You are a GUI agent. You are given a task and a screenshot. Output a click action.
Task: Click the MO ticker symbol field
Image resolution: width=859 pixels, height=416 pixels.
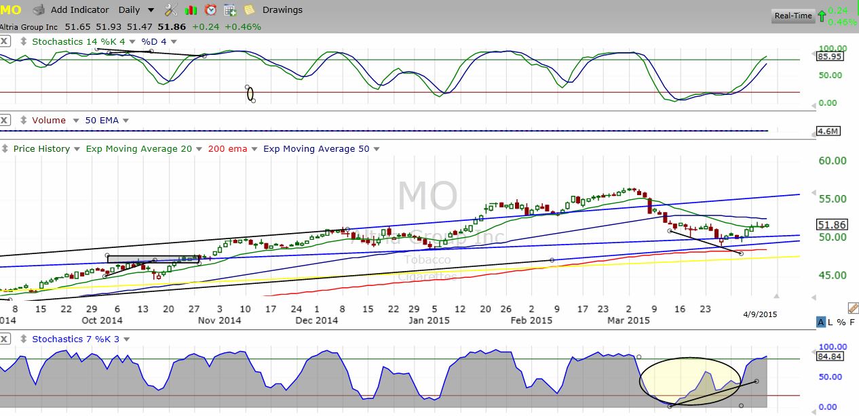click(x=12, y=10)
